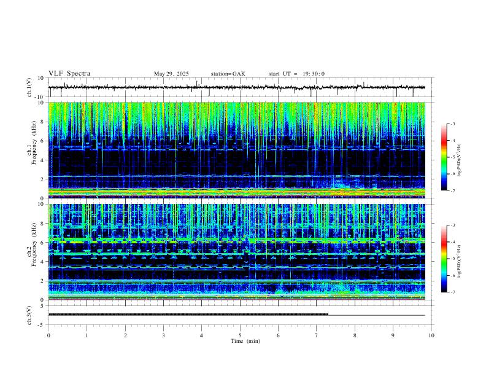Click the ch.1 voltage waveform trace

236,87
